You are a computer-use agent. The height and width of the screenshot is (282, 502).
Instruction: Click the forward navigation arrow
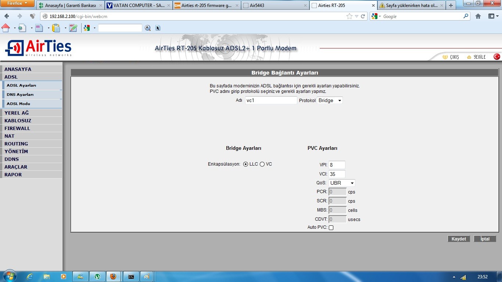coord(20,16)
